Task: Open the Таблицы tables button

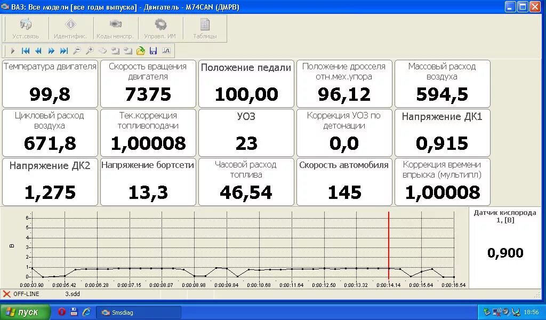Action: tap(205, 29)
